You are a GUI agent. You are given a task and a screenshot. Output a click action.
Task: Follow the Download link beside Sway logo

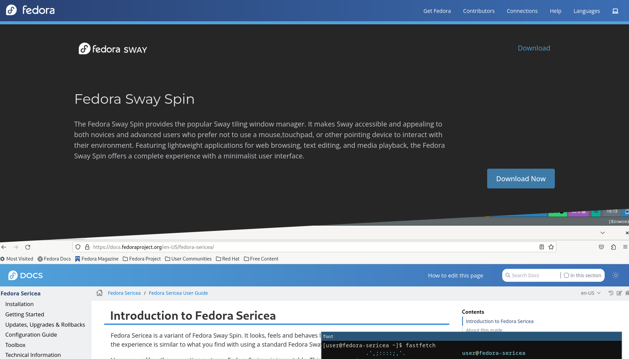(534, 48)
